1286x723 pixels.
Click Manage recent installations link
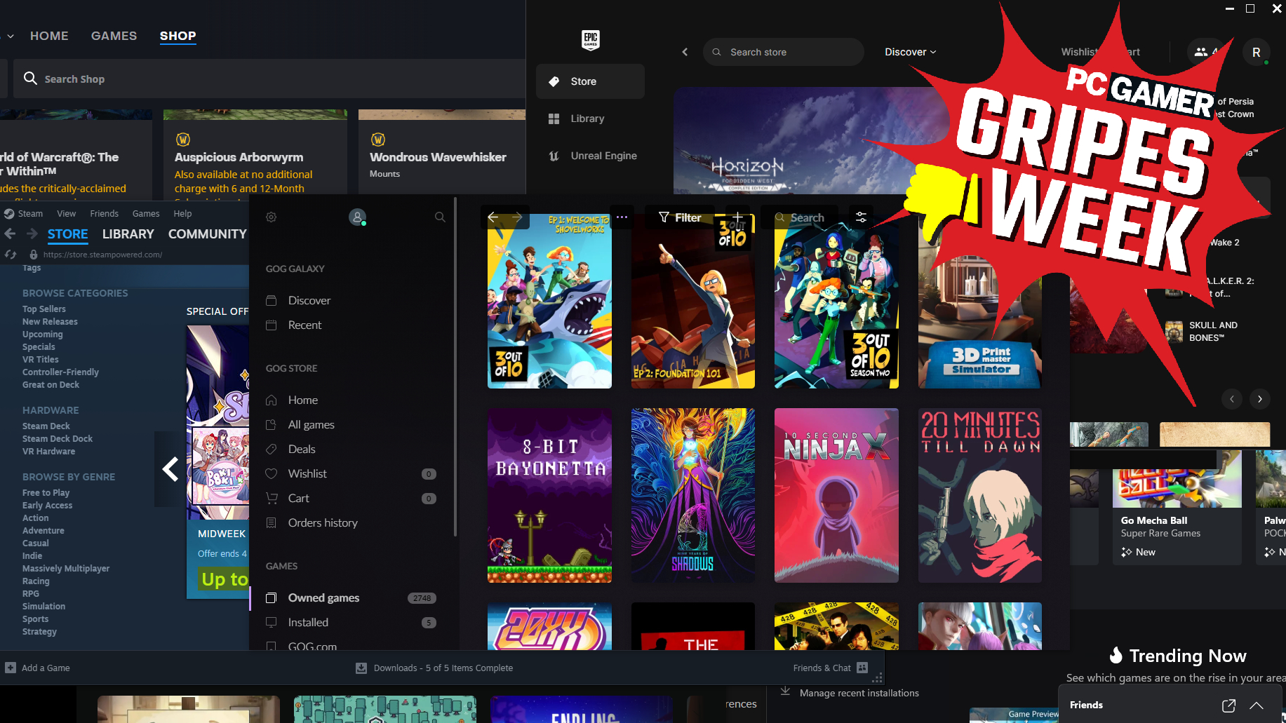(x=859, y=693)
